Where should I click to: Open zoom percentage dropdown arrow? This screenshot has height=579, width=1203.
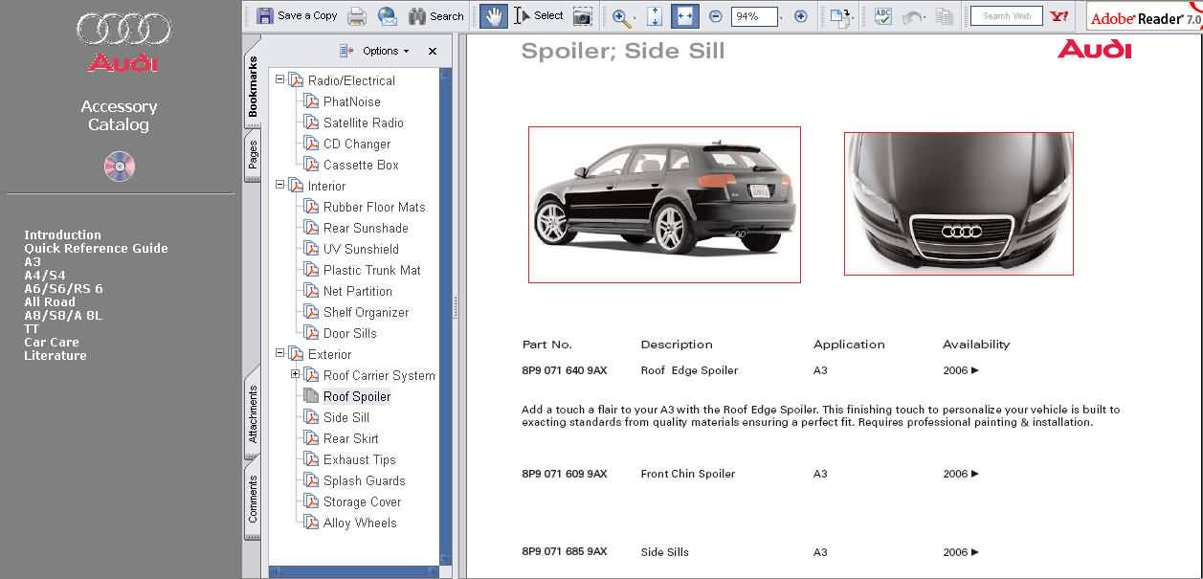tap(782, 17)
